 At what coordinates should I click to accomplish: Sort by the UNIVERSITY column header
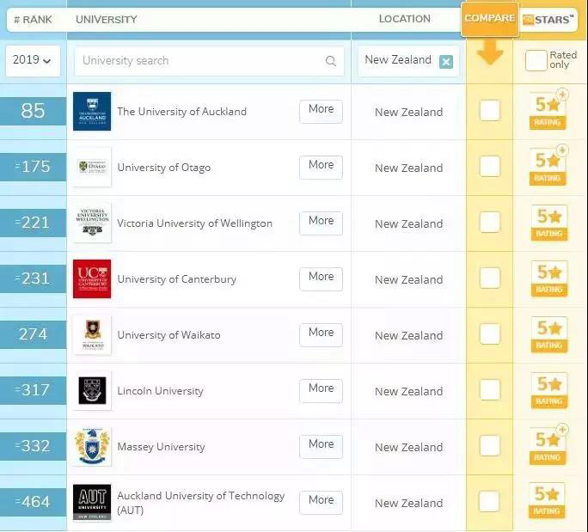click(x=107, y=20)
